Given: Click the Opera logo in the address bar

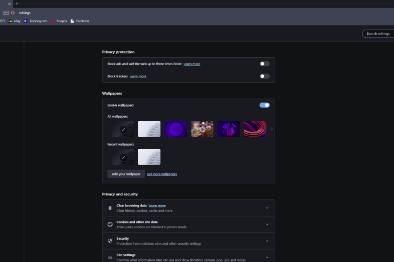Looking at the screenshot, I should coord(13,12).
